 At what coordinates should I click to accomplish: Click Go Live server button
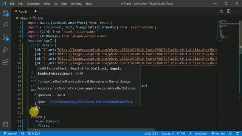pos(218,133)
